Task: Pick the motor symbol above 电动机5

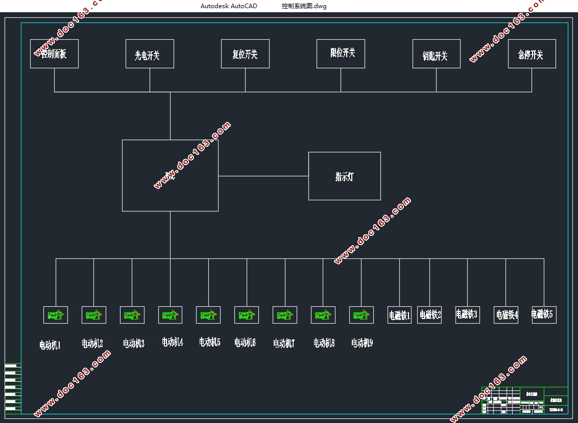Action: click(x=208, y=315)
